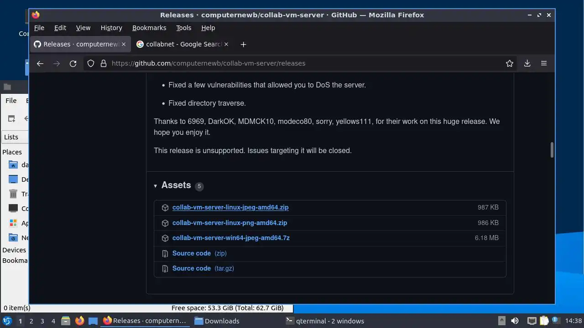The width and height of the screenshot is (584, 328).
Task: Open clipboard manager icon in system tray
Action: (x=543, y=321)
